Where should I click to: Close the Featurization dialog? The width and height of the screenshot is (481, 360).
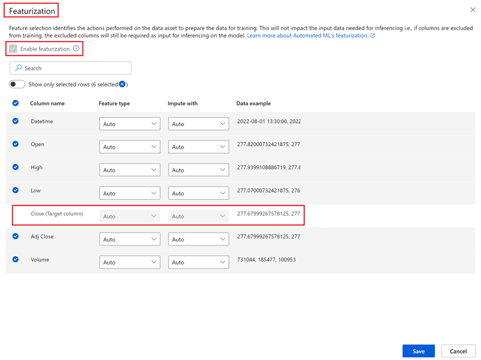click(x=473, y=10)
